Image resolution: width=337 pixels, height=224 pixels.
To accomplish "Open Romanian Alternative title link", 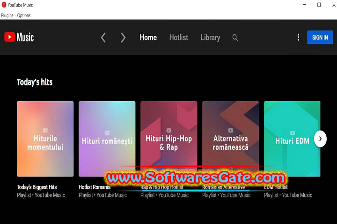I will coord(224,187).
